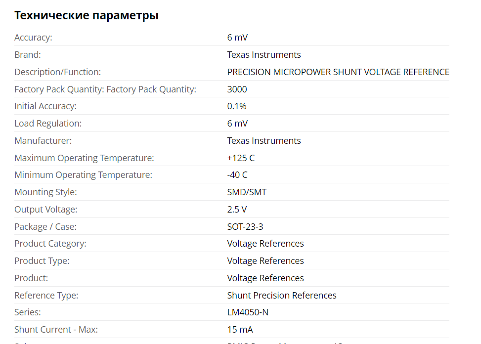Click the Shunt Current - Max value 15 mA

(240, 330)
